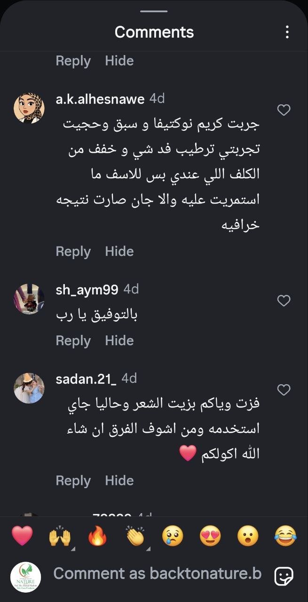Reply to sadan.21_'s comment
Screen dimensions: 308x602
[x=73, y=480]
